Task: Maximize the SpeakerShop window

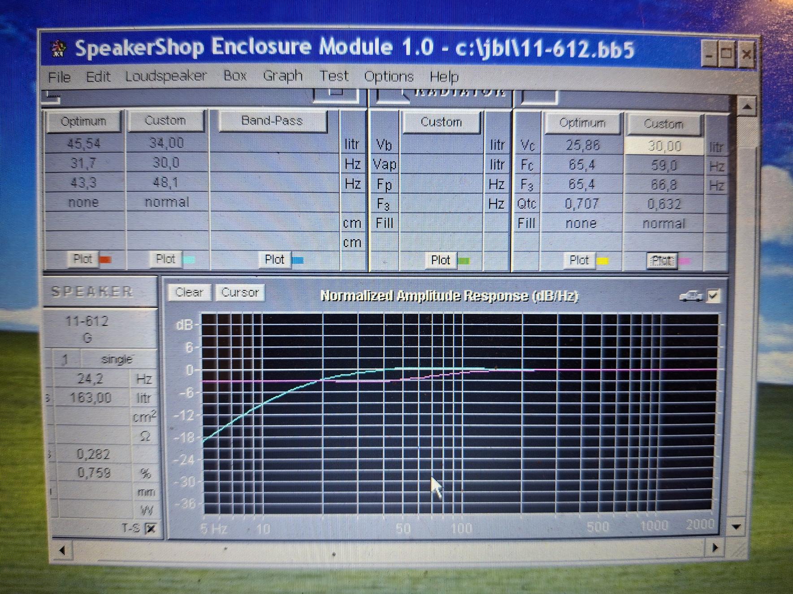Action: coord(726,55)
